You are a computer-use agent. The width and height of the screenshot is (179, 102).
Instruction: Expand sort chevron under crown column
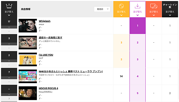(x=9, y=15)
